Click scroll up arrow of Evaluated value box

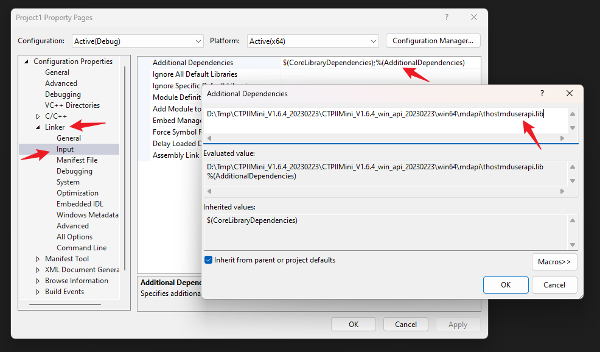573,167
